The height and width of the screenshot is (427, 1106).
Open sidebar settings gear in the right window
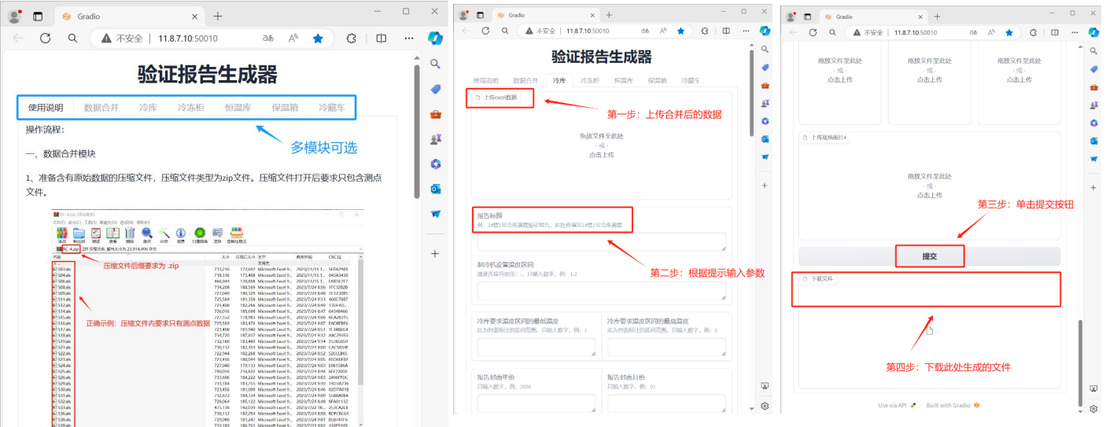point(1093,409)
